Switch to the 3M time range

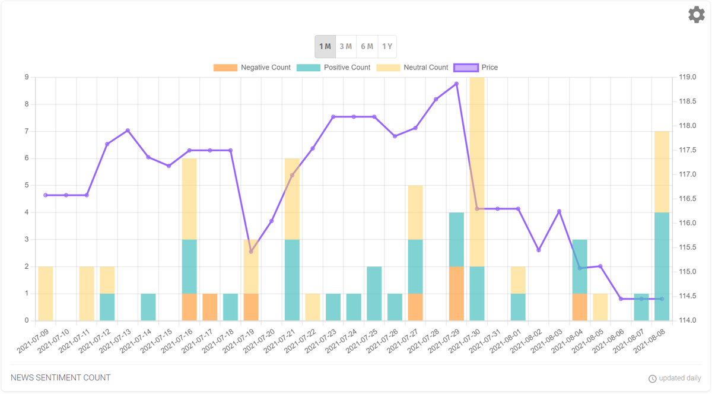pos(346,46)
